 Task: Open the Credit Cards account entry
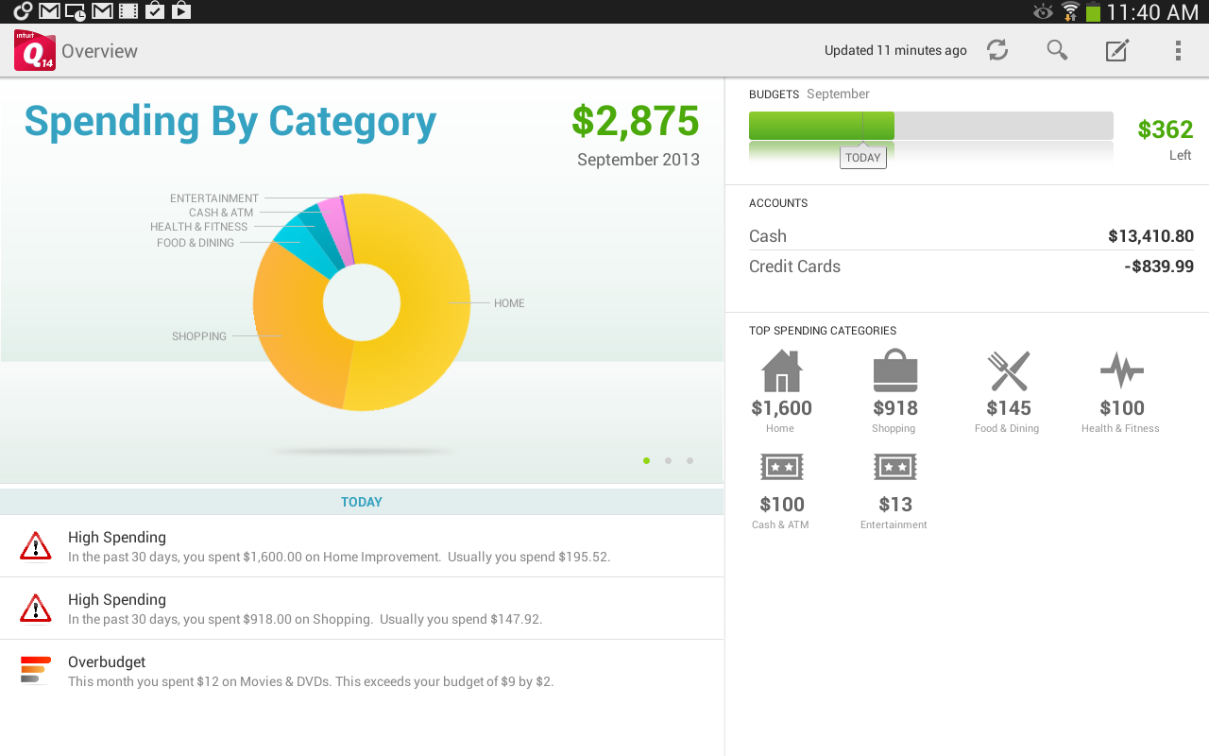click(963, 266)
